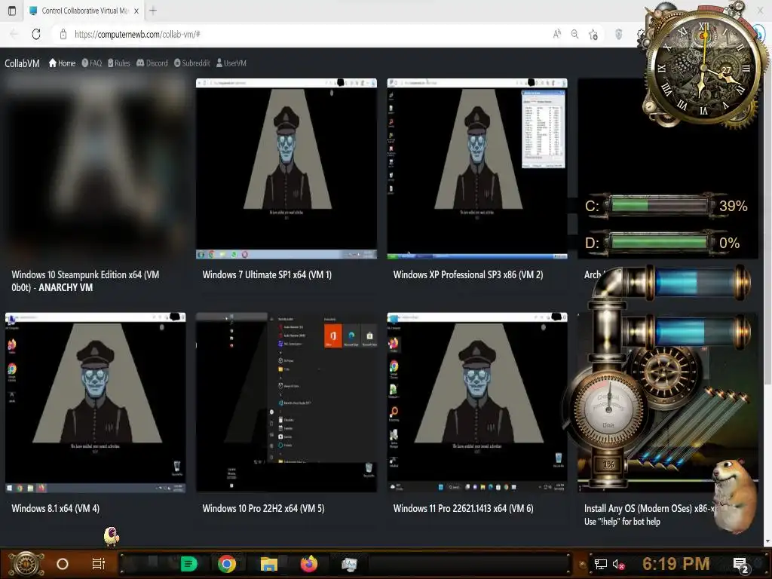Open the Discord link
The height and width of the screenshot is (579, 772).
pos(152,63)
